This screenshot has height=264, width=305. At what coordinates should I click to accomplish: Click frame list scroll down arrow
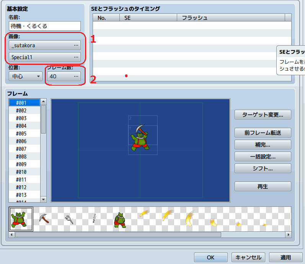tap(43, 200)
